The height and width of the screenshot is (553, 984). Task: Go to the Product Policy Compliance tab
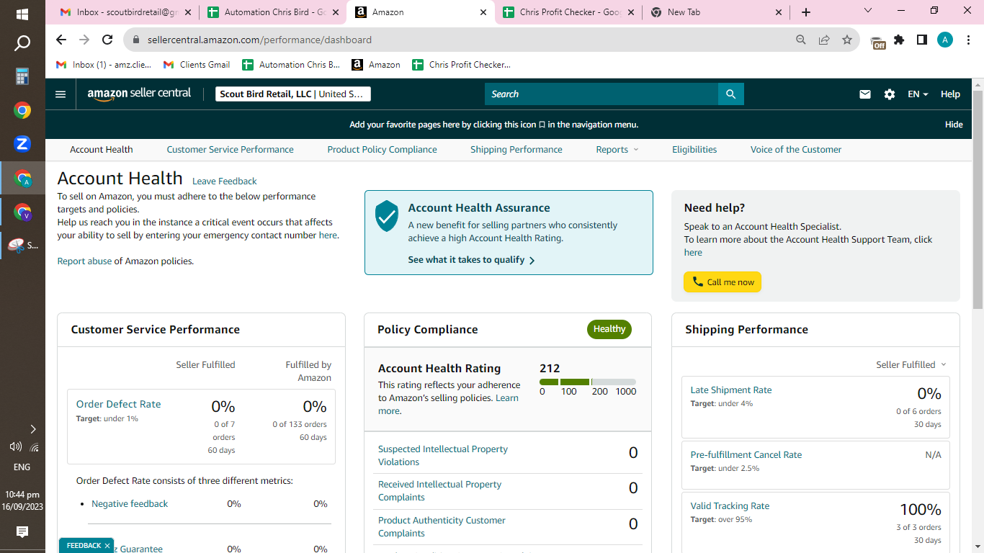tap(383, 150)
